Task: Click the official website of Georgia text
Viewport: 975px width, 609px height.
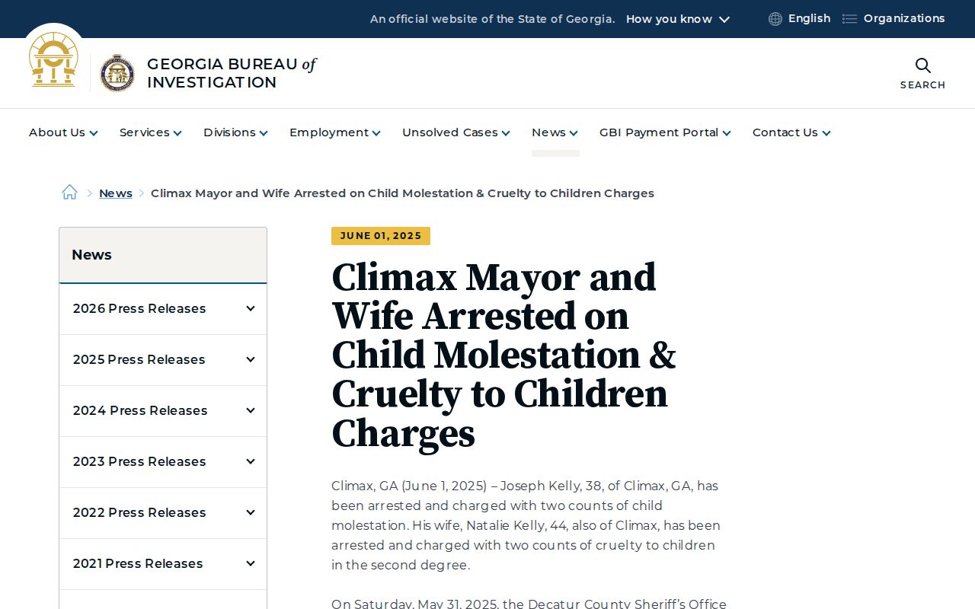Action: click(492, 19)
